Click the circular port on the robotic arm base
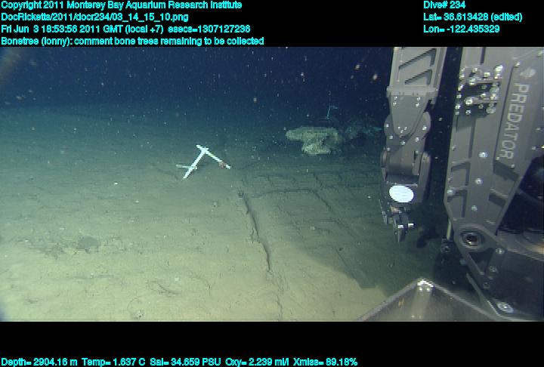Viewport: 544px width, 367px height. (x=472, y=240)
